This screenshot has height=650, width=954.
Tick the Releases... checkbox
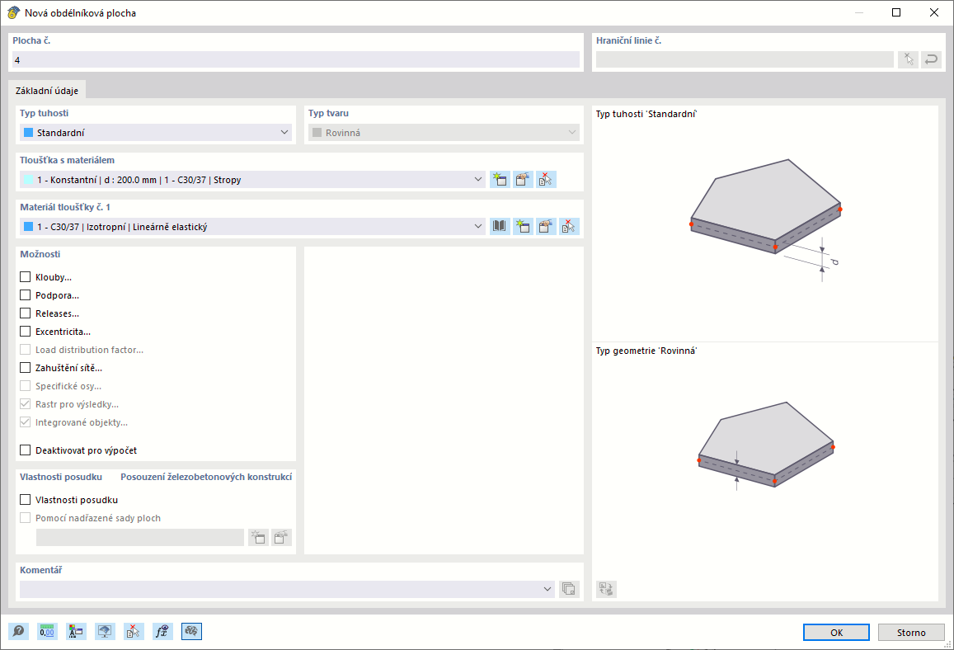pyautogui.click(x=25, y=313)
